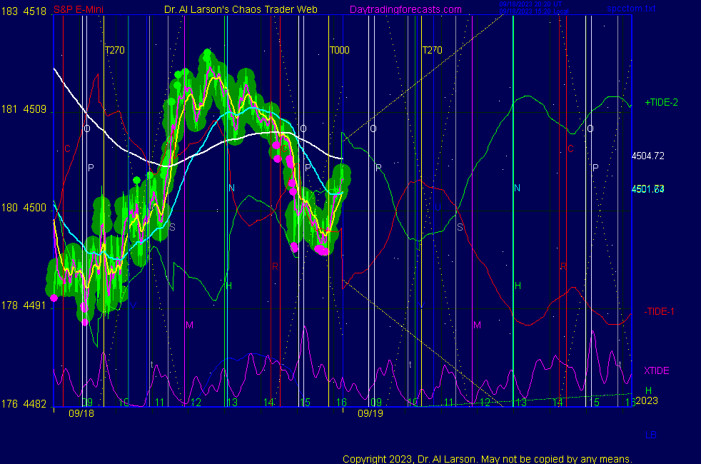
Task: Click the white 4504.72 price value
Action: pos(647,156)
